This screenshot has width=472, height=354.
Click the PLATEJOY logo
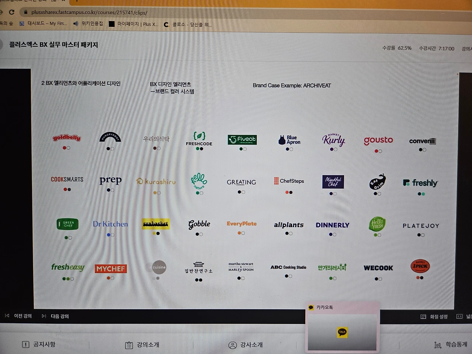click(421, 226)
